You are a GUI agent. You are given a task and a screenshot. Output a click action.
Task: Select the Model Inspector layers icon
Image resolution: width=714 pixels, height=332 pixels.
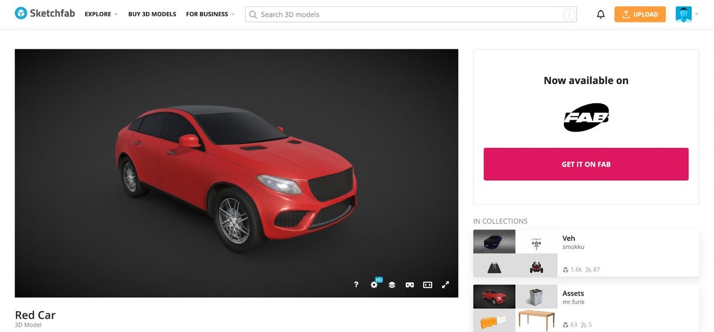click(x=392, y=284)
